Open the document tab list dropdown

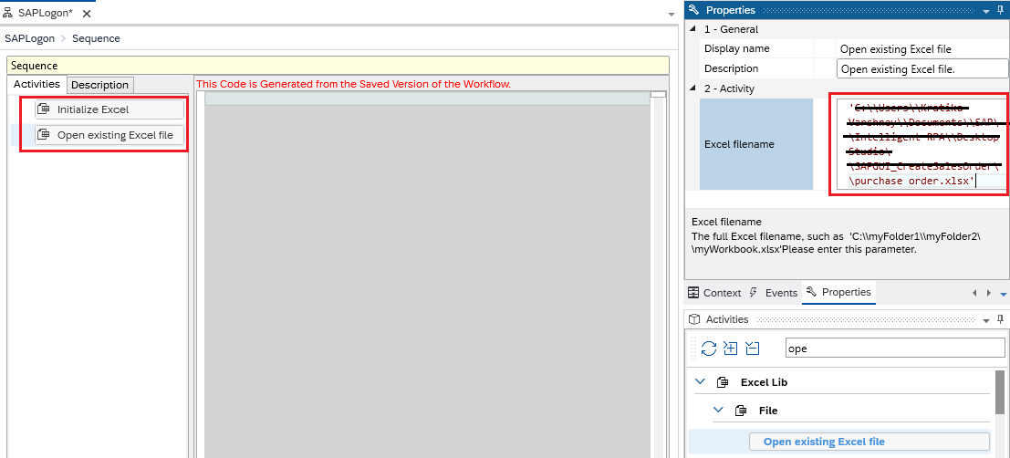pos(672,15)
